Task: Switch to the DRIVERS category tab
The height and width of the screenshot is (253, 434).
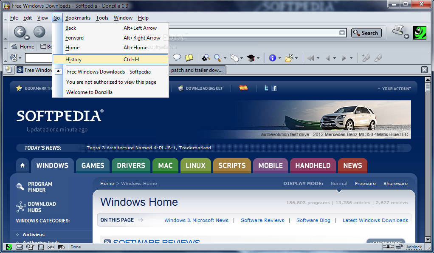Action: pos(131,165)
